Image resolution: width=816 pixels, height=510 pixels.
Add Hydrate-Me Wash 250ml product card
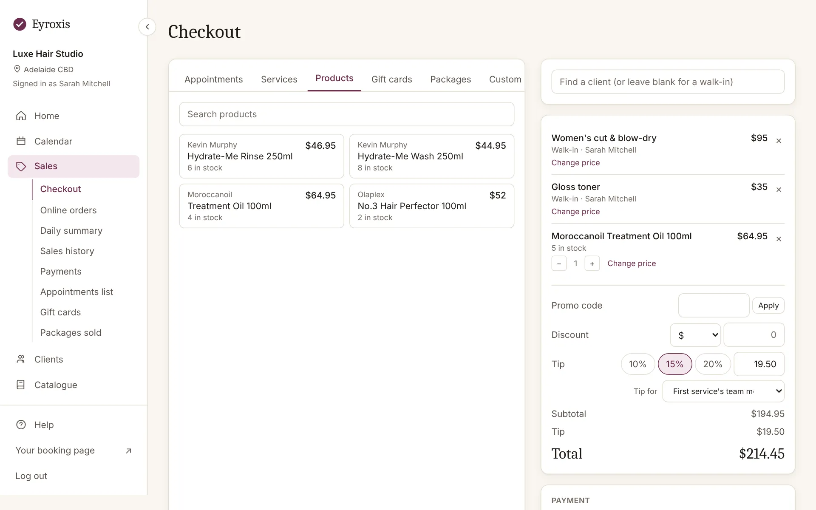pos(432,156)
